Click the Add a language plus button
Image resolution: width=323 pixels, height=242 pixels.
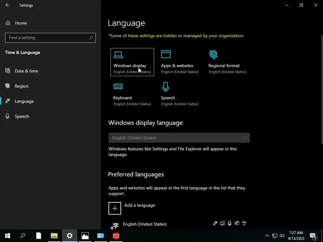(115, 208)
